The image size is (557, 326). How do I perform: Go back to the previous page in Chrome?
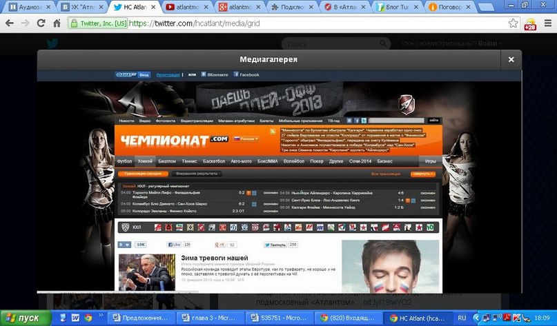point(10,23)
